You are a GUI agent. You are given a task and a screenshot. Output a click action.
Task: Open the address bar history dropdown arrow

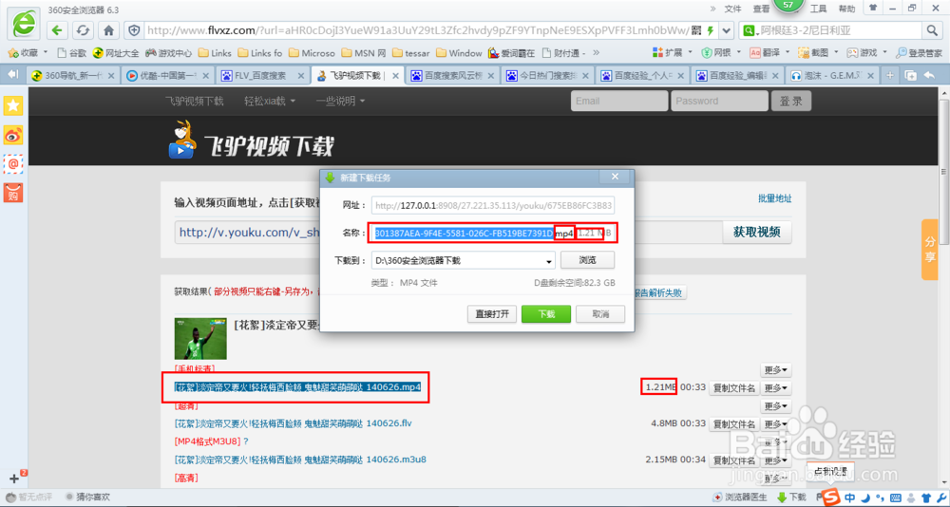(728, 29)
